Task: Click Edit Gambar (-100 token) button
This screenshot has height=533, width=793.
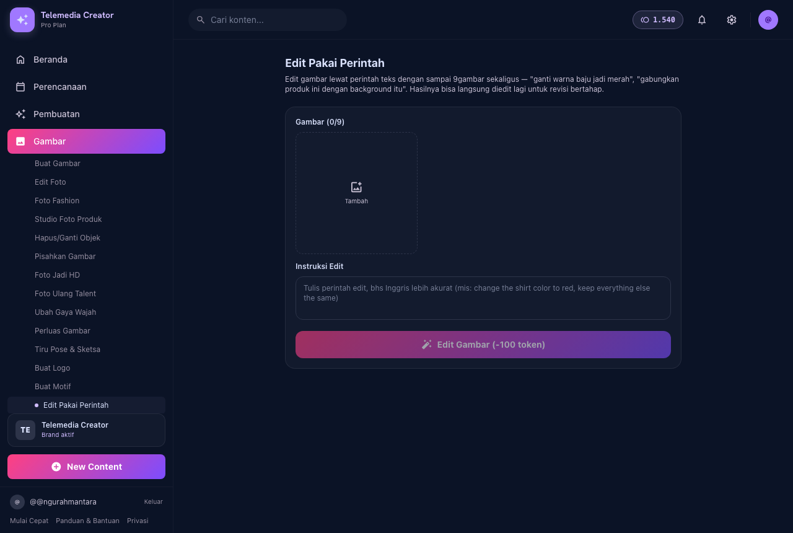Action: pyautogui.click(x=483, y=345)
